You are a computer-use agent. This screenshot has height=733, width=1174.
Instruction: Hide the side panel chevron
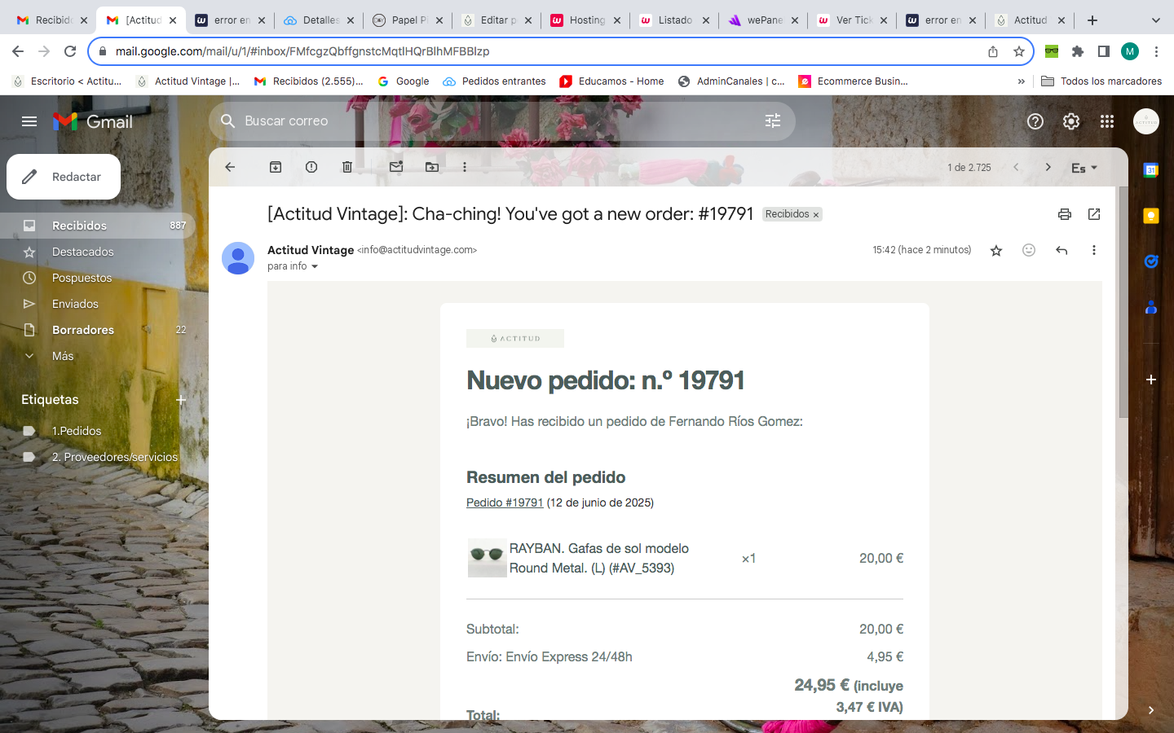tap(1151, 710)
